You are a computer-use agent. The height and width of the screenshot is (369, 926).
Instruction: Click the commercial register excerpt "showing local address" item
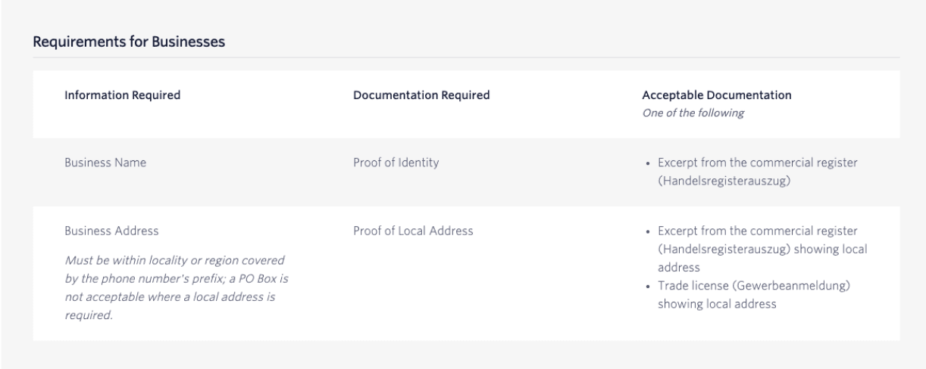[758, 230]
